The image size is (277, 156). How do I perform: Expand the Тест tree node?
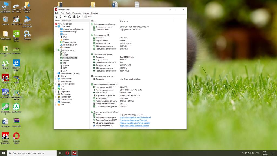pos(56,105)
